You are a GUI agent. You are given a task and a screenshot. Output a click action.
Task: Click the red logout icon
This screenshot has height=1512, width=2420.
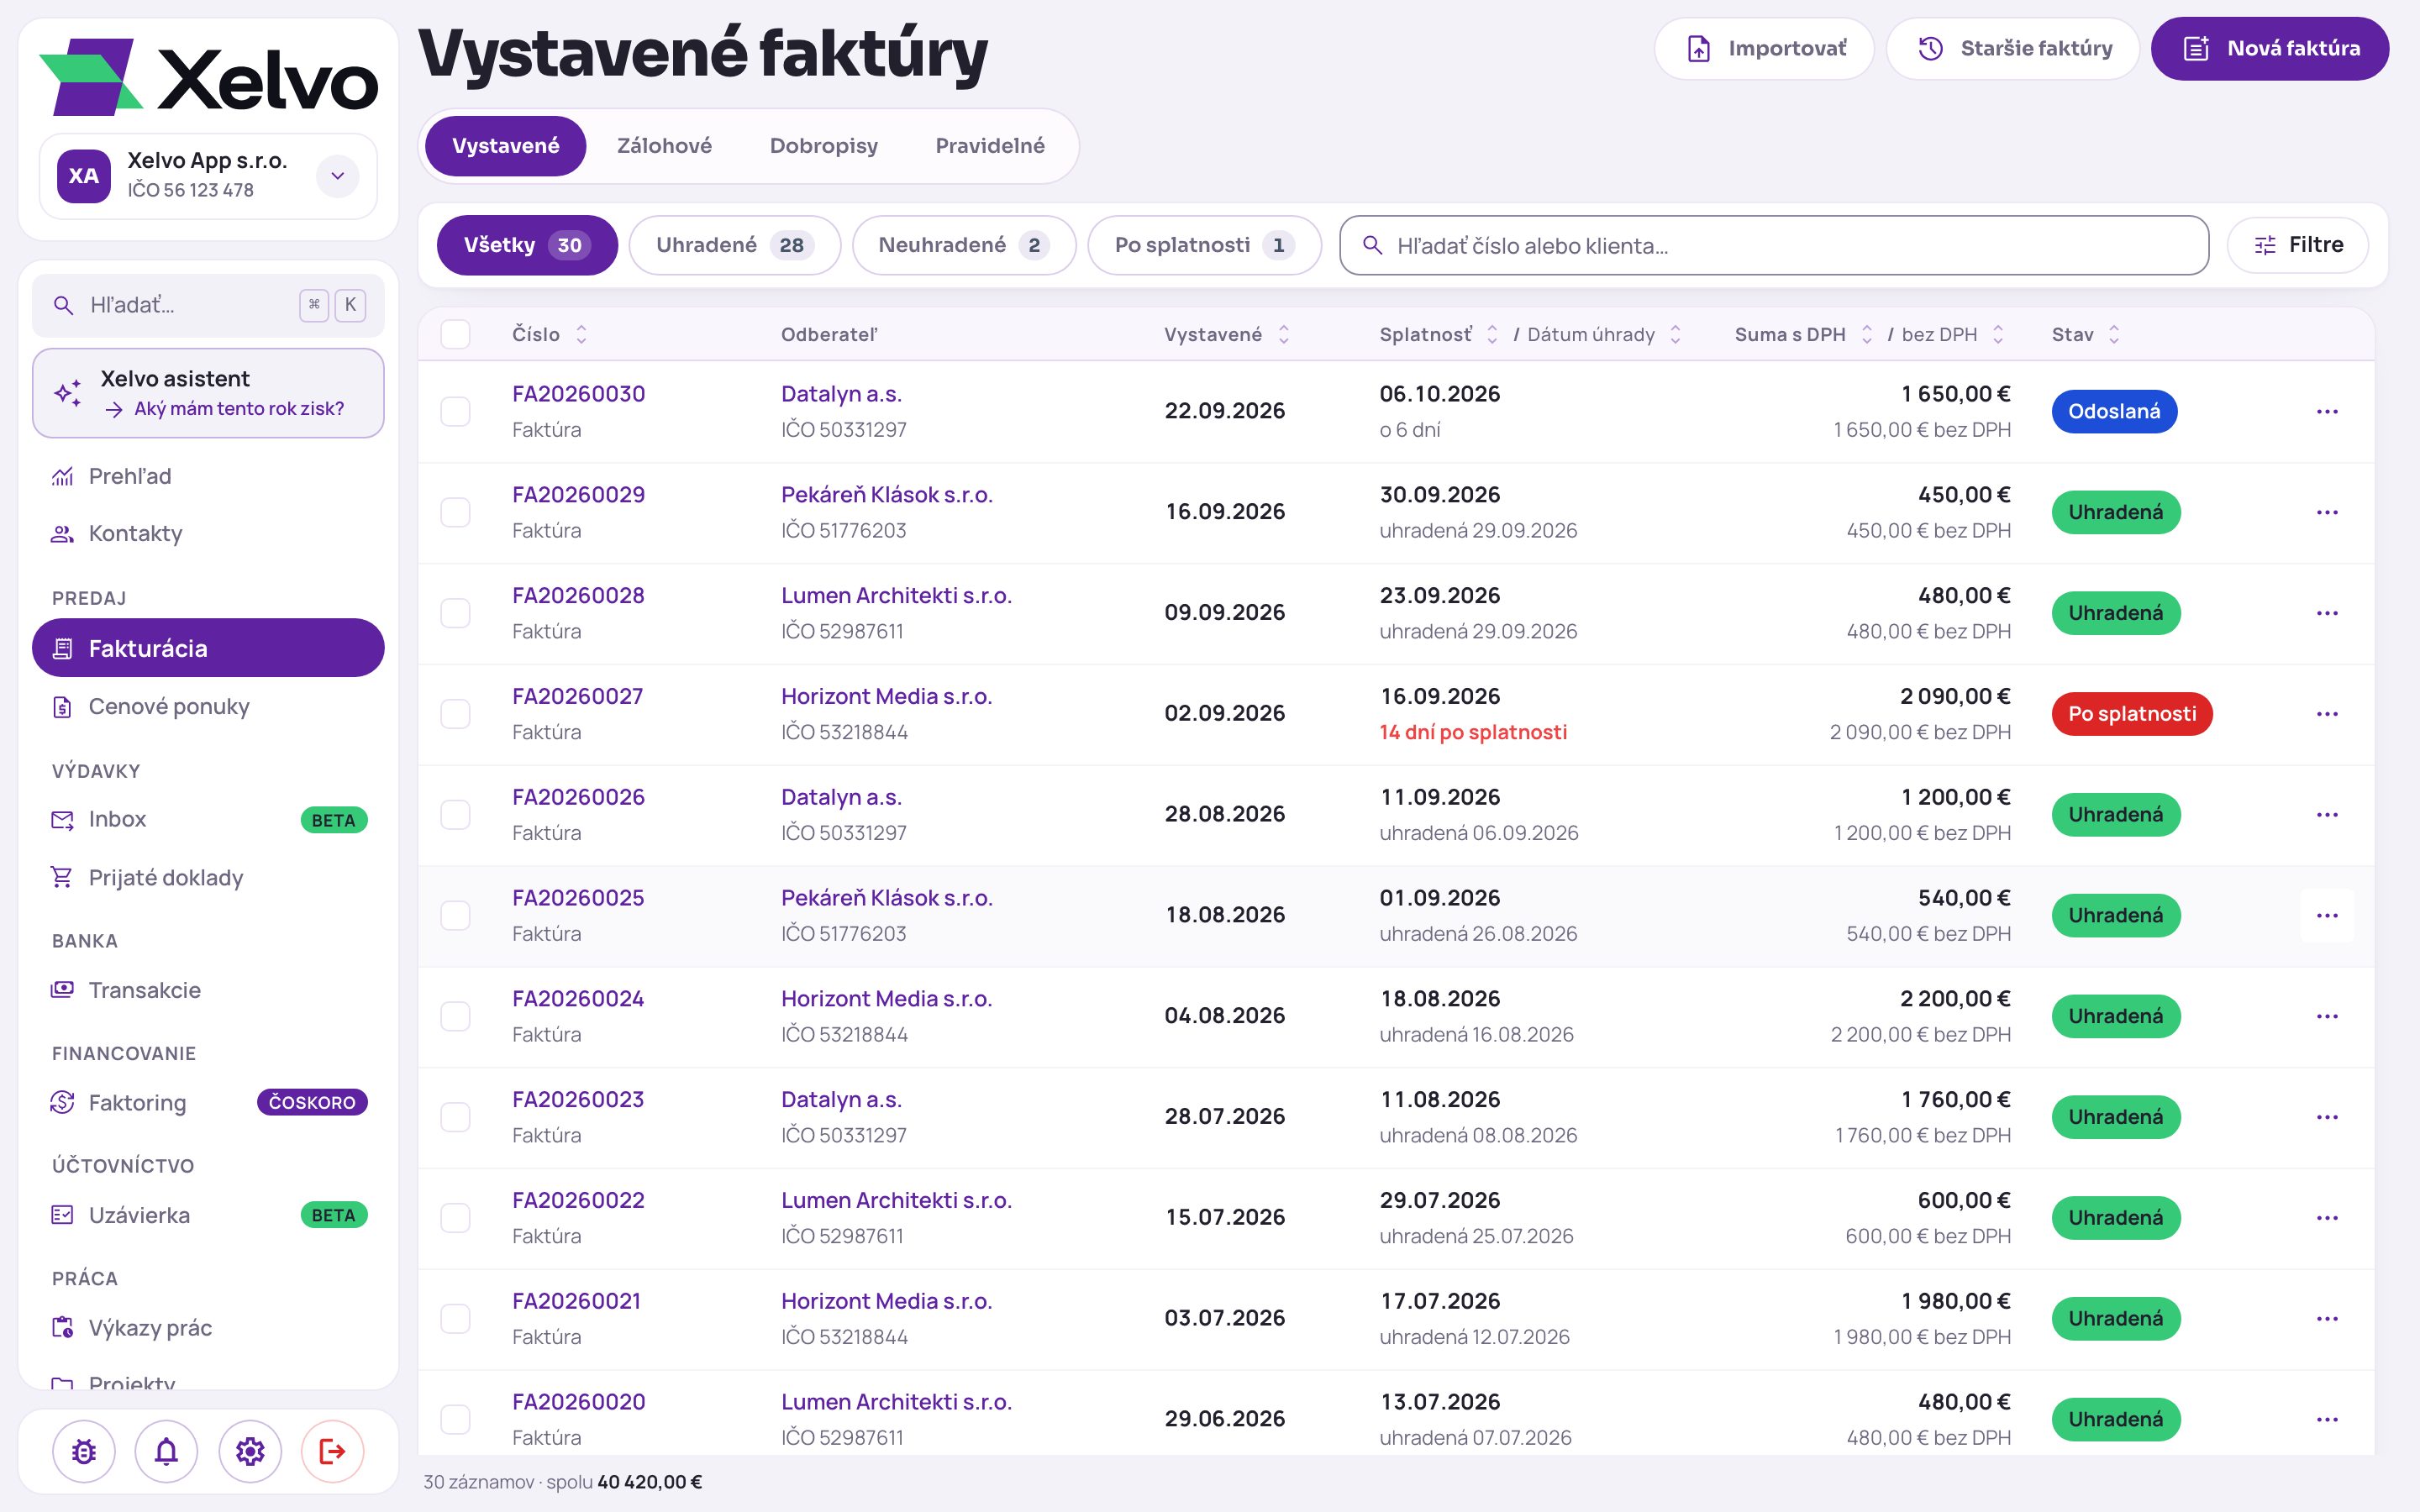pos(332,1451)
